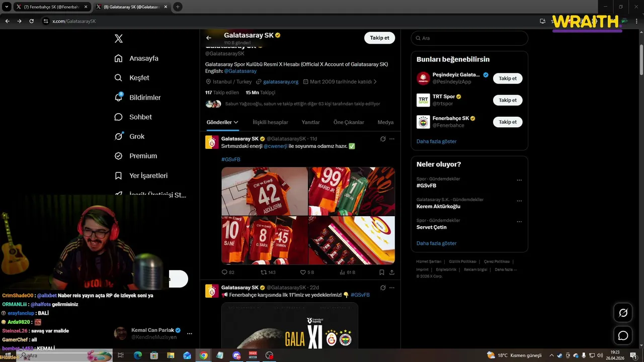
Task: Switch to the Öne Çıkanlar tab
Action: pyautogui.click(x=349, y=122)
